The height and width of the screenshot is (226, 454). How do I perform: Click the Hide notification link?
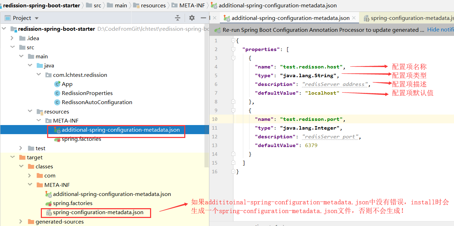click(440, 30)
